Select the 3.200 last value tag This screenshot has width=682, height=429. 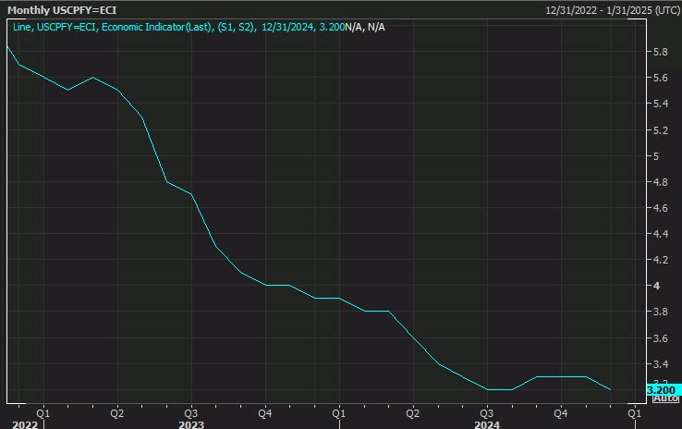[665, 389]
